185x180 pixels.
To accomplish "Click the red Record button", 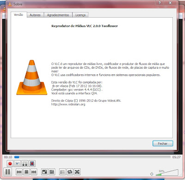I will (10, 163).
